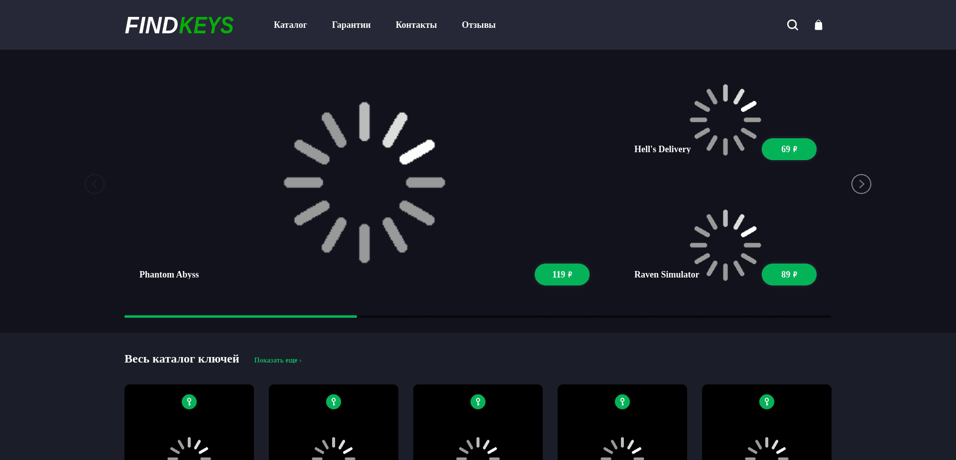
Task: Click the 89 ₽ price button for Raven Simulator
Action: (x=789, y=274)
